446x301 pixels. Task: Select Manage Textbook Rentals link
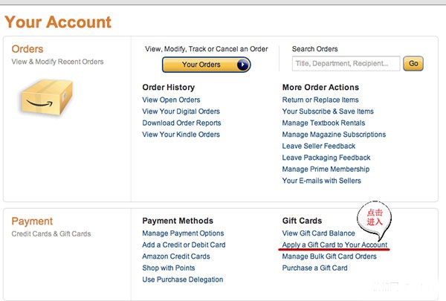click(x=323, y=123)
